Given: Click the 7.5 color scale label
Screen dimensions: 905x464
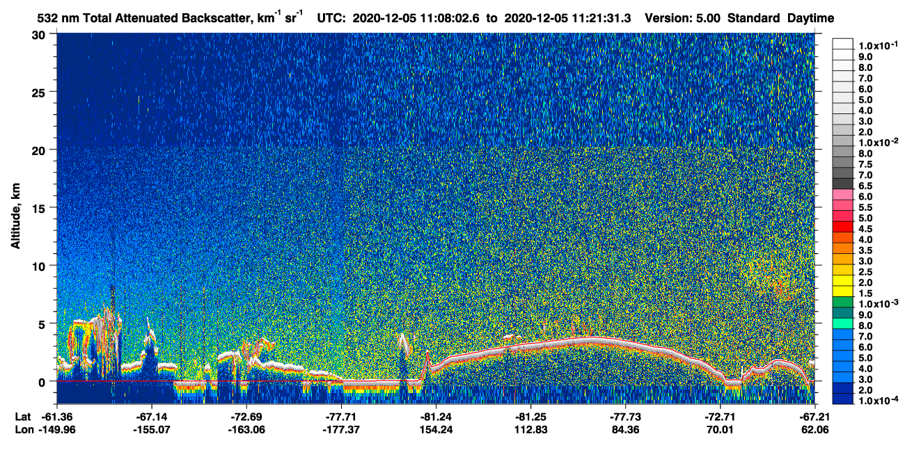Looking at the screenshot, I should pyautogui.click(x=865, y=165).
